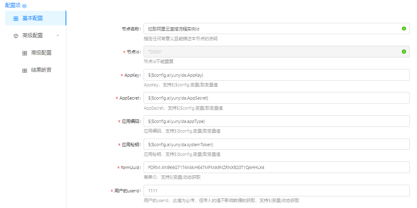Click the grid icon next to 结果断言
The height and width of the screenshot is (208, 417).
point(25,70)
